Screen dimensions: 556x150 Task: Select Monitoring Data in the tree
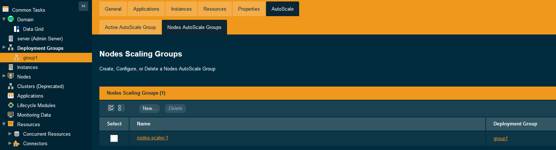pos(34,115)
